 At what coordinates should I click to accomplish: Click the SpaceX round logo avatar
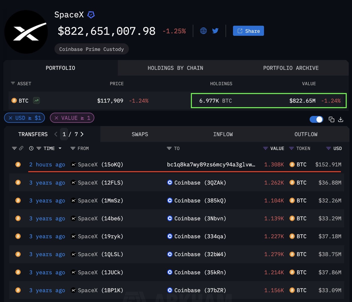coord(26,32)
